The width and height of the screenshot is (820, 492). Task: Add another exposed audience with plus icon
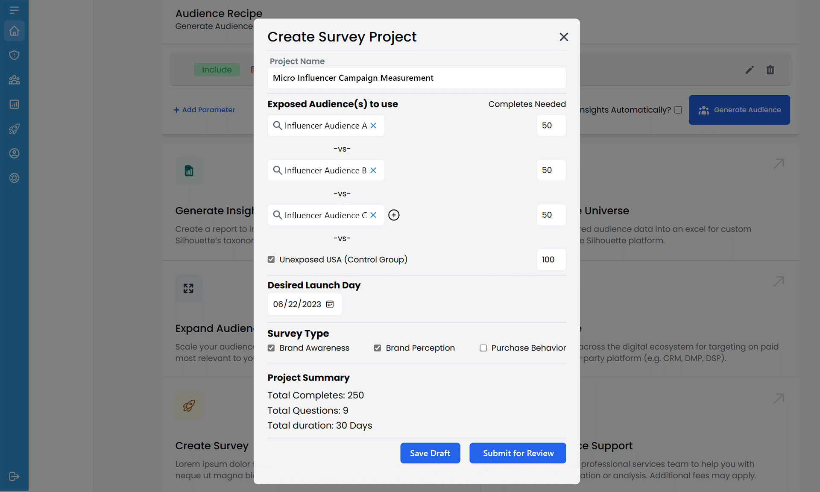click(394, 215)
